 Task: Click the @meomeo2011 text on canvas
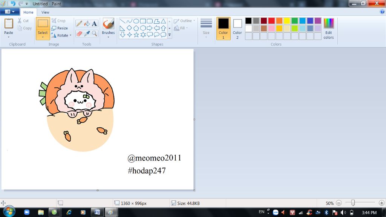tap(154, 158)
